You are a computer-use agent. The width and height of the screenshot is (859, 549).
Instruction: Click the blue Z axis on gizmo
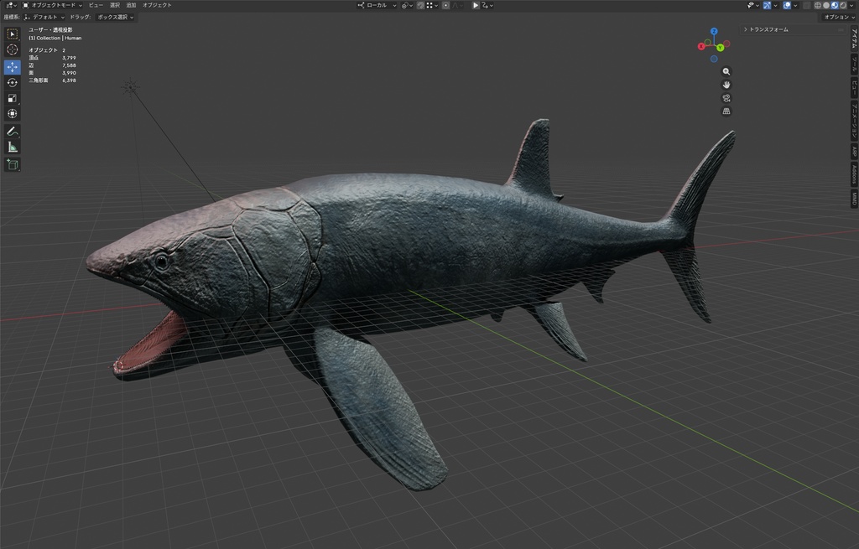(x=714, y=31)
